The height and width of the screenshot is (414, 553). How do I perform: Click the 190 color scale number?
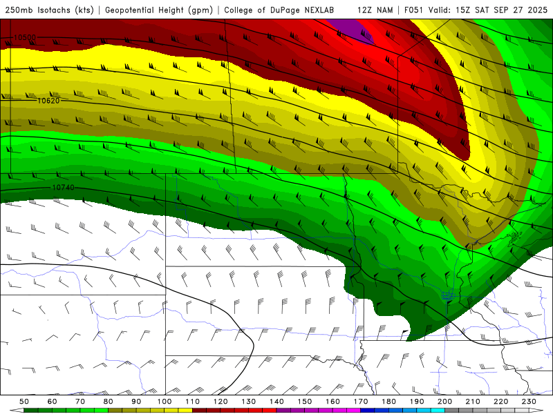[417, 402]
